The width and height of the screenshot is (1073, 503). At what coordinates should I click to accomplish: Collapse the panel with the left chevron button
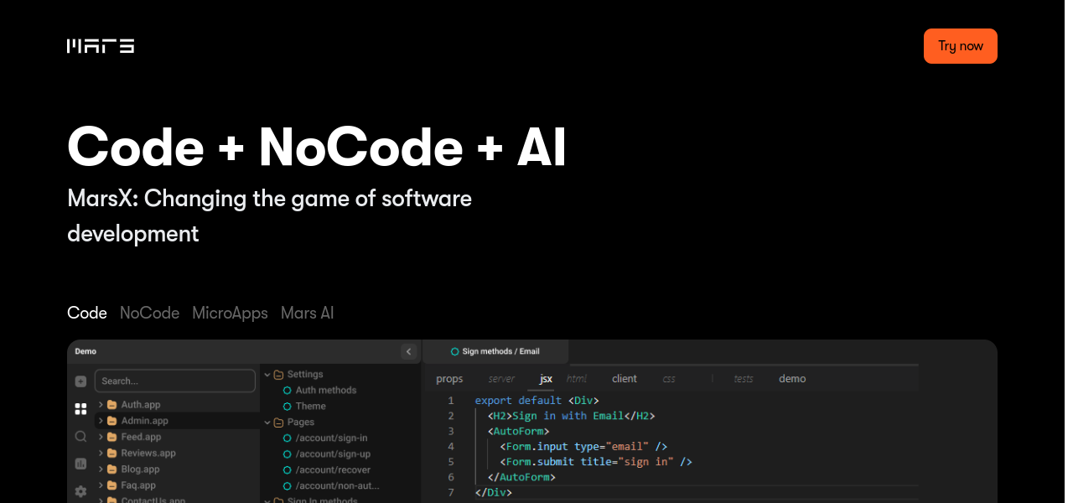[x=408, y=352]
